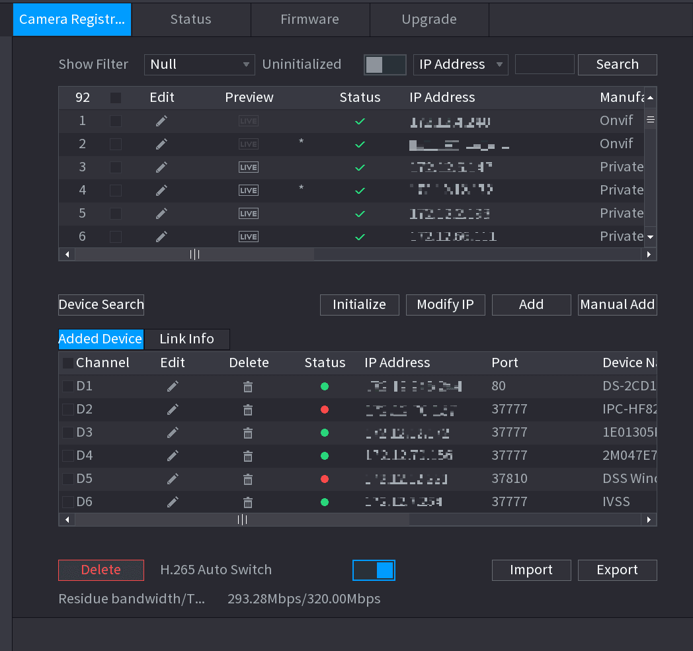Select the D1 channel checkbox
693x651 pixels.
68,386
